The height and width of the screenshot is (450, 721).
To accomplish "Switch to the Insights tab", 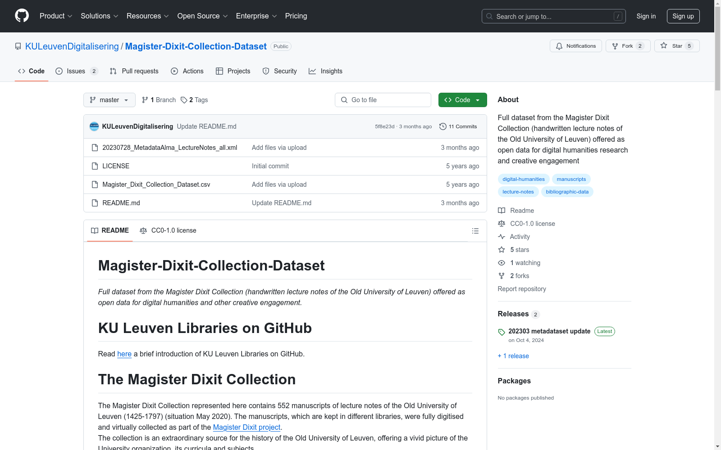I will tap(325, 71).
